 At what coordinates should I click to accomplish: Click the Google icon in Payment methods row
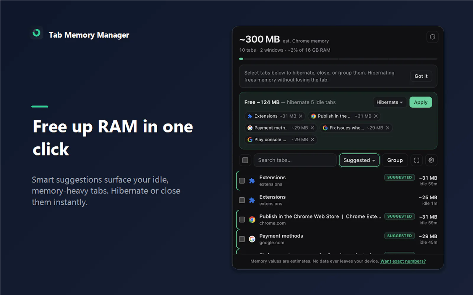click(x=252, y=239)
